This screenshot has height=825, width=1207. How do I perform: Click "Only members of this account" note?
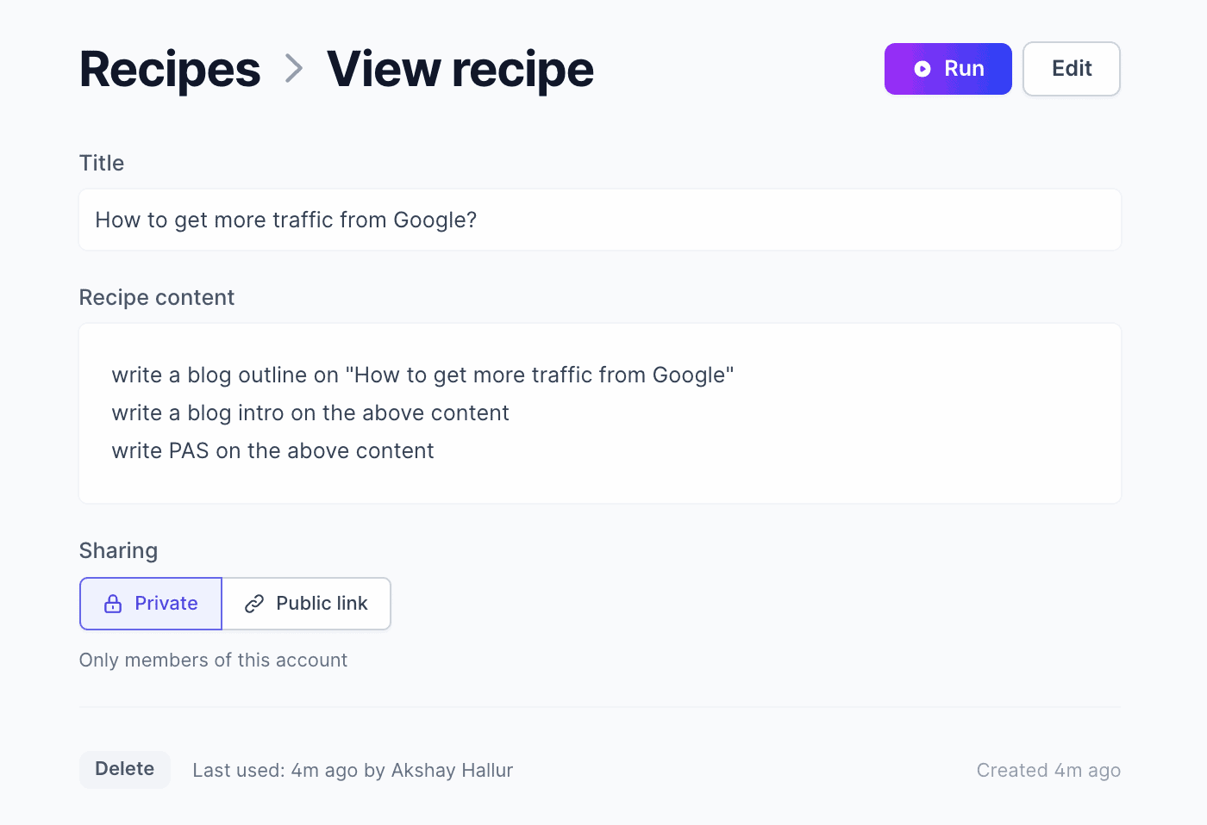pos(213,660)
